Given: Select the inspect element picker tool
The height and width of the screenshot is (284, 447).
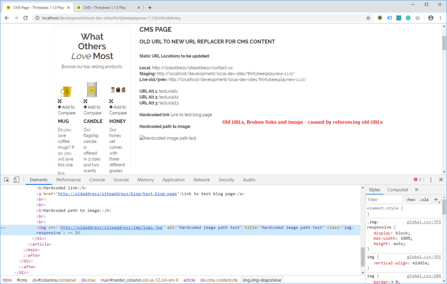Looking at the screenshot, I should point(6,179).
